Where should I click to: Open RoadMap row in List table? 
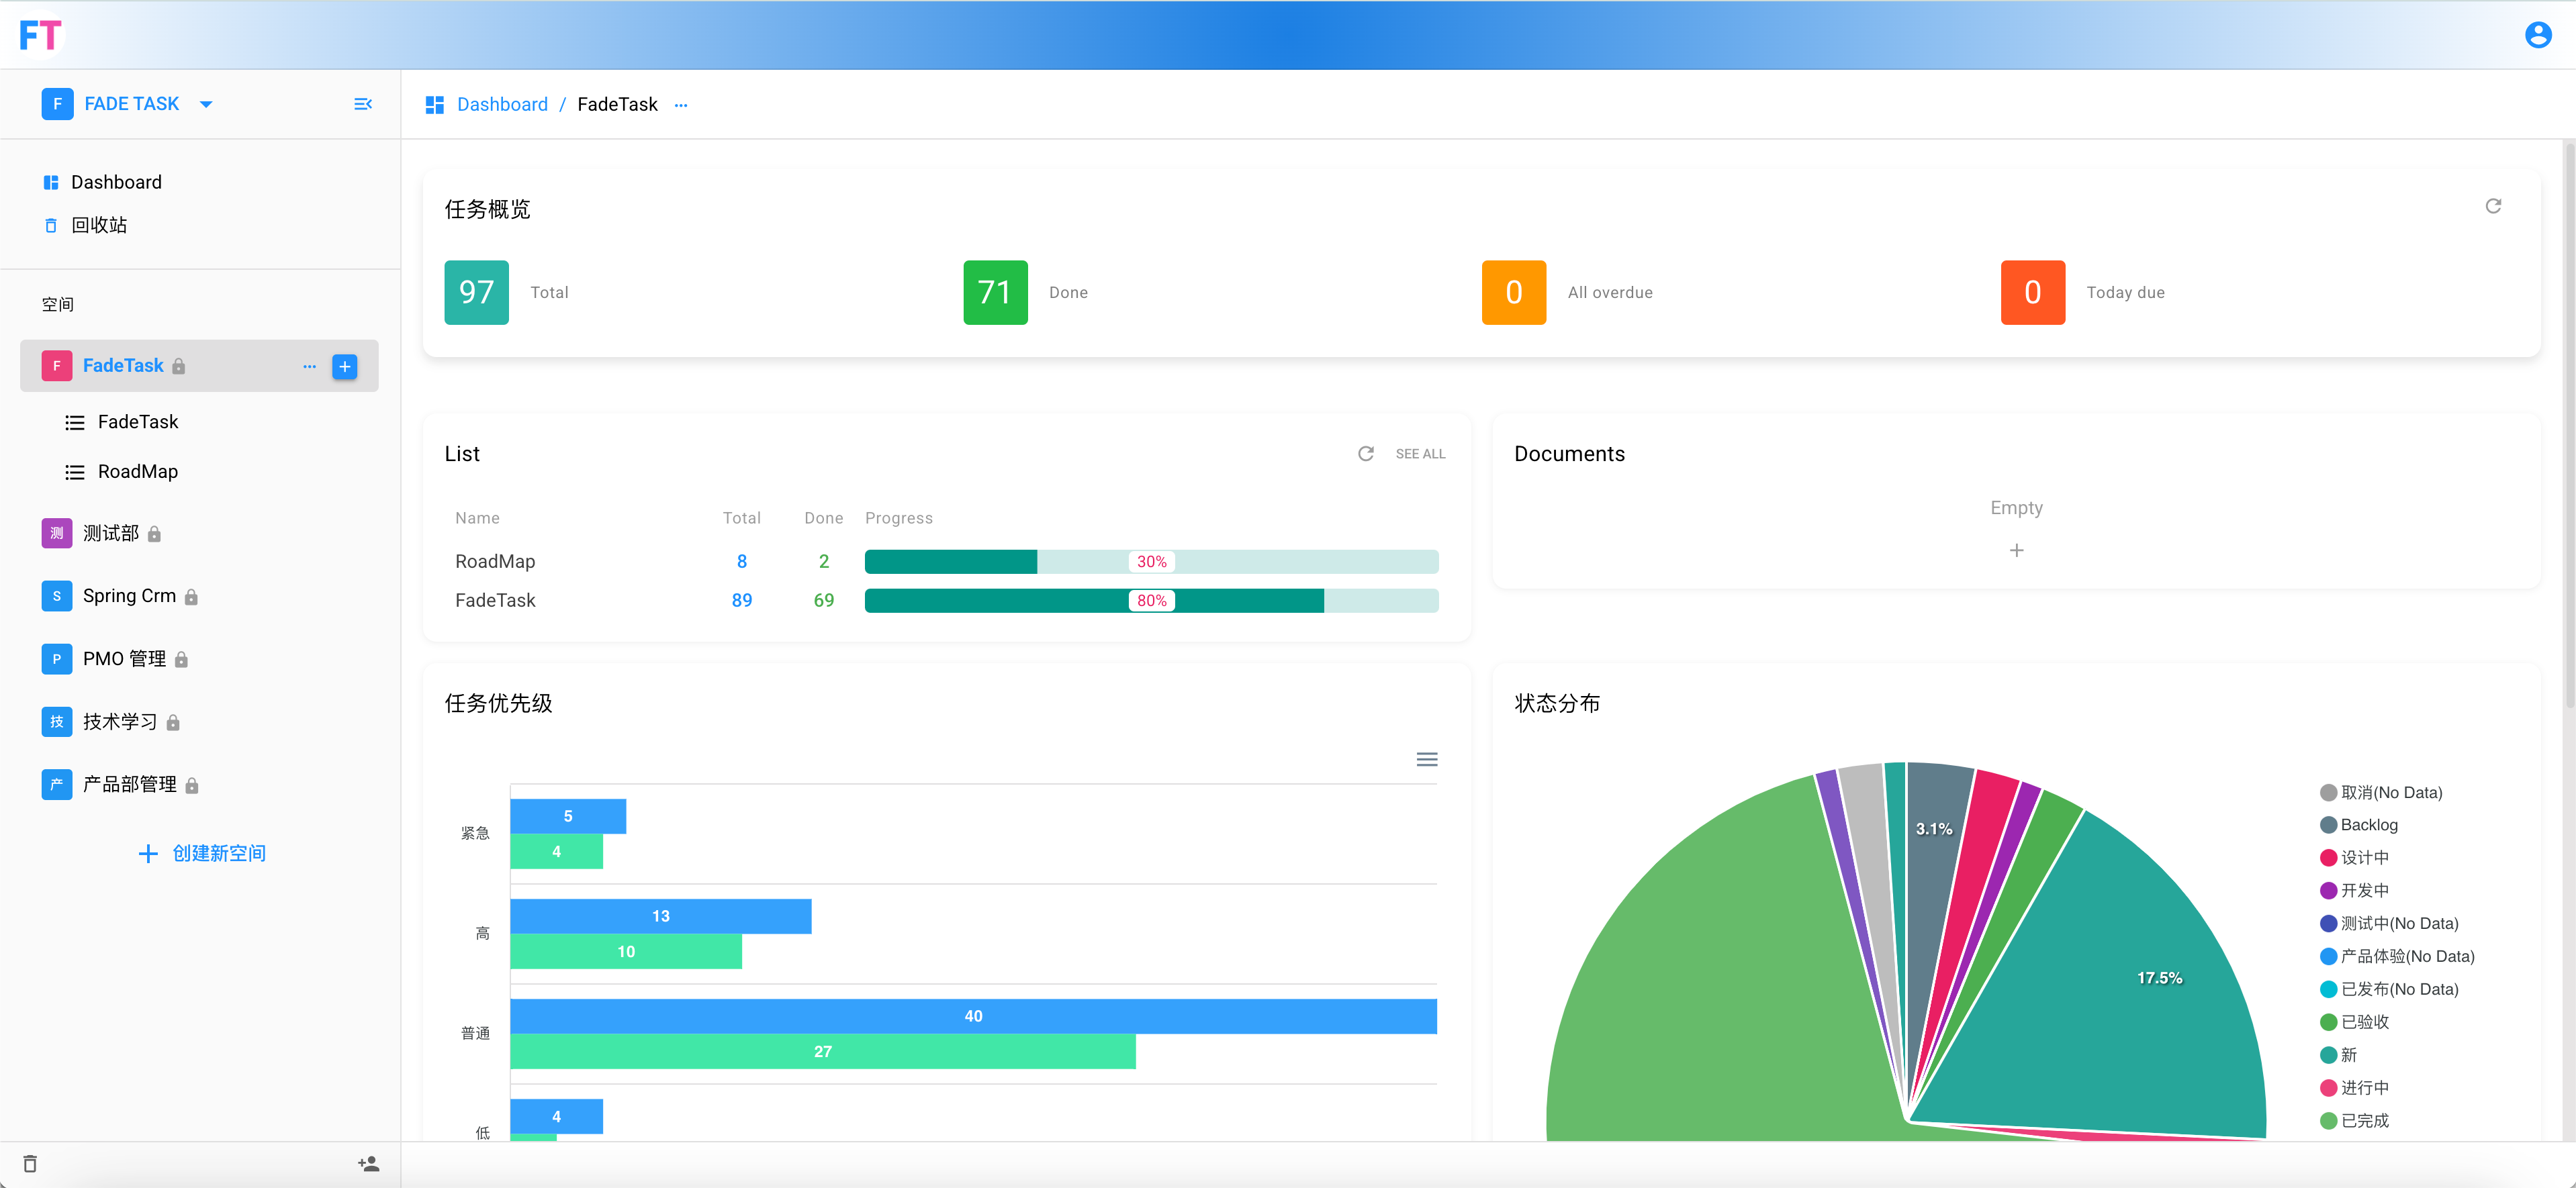946,562
